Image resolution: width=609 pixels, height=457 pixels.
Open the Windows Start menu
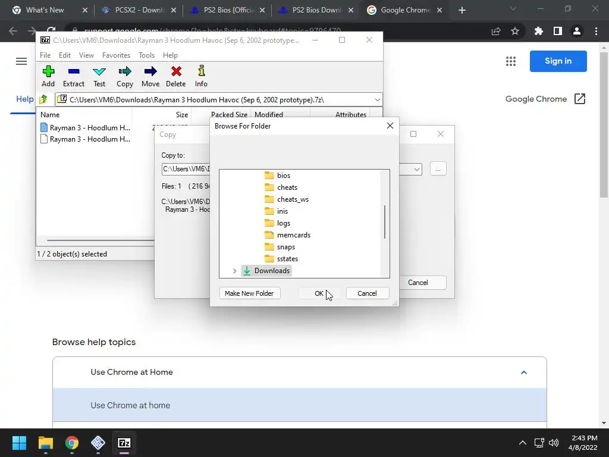coord(19,443)
